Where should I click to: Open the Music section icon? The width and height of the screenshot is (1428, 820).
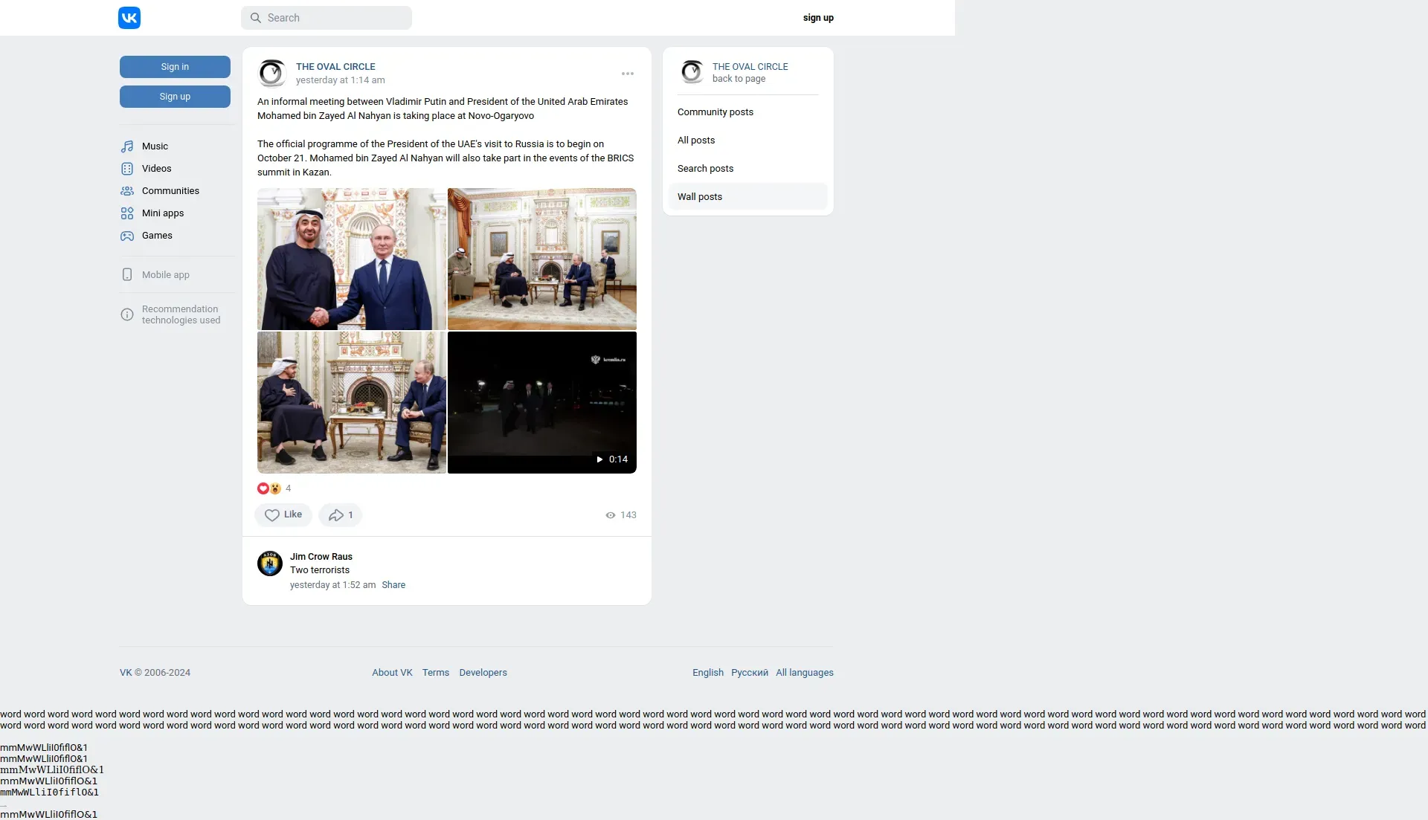[x=127, y=146]
